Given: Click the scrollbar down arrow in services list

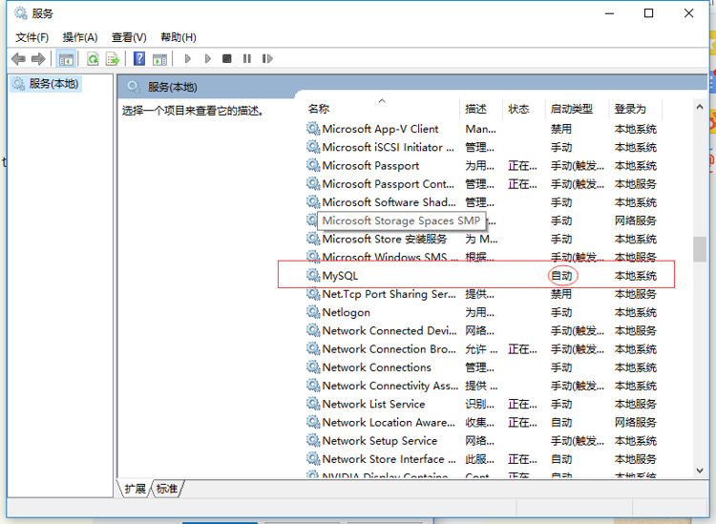Looking at the screenshot, I should click(x=700, y=471).
